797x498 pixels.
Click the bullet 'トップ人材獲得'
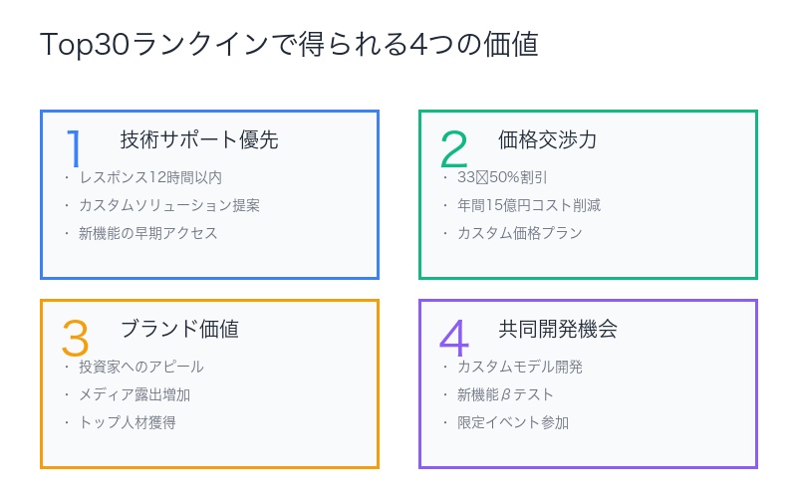(128, 422)
